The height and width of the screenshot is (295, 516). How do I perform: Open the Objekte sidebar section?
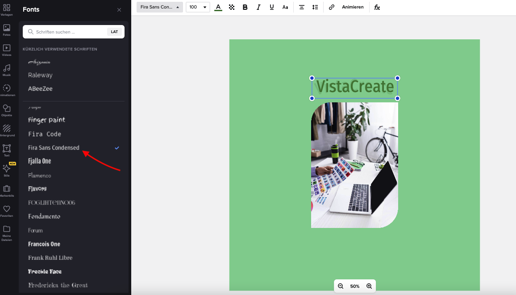(x=7, y=110)
